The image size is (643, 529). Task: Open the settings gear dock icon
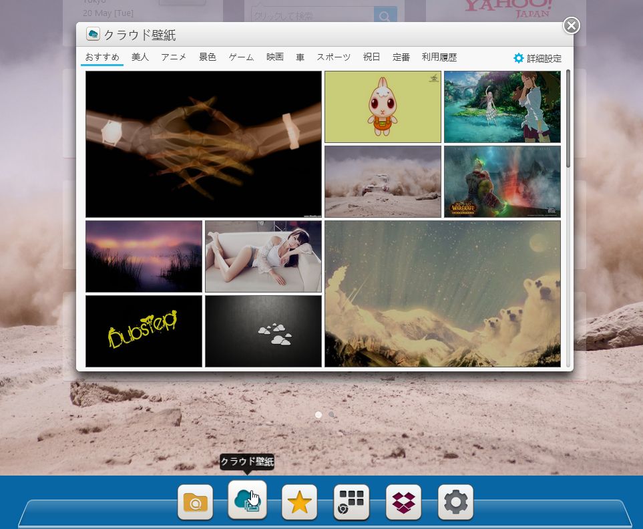click(x=455, y=502)
